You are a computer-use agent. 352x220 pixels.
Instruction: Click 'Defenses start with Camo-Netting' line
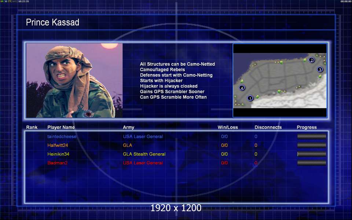(176, 75)
